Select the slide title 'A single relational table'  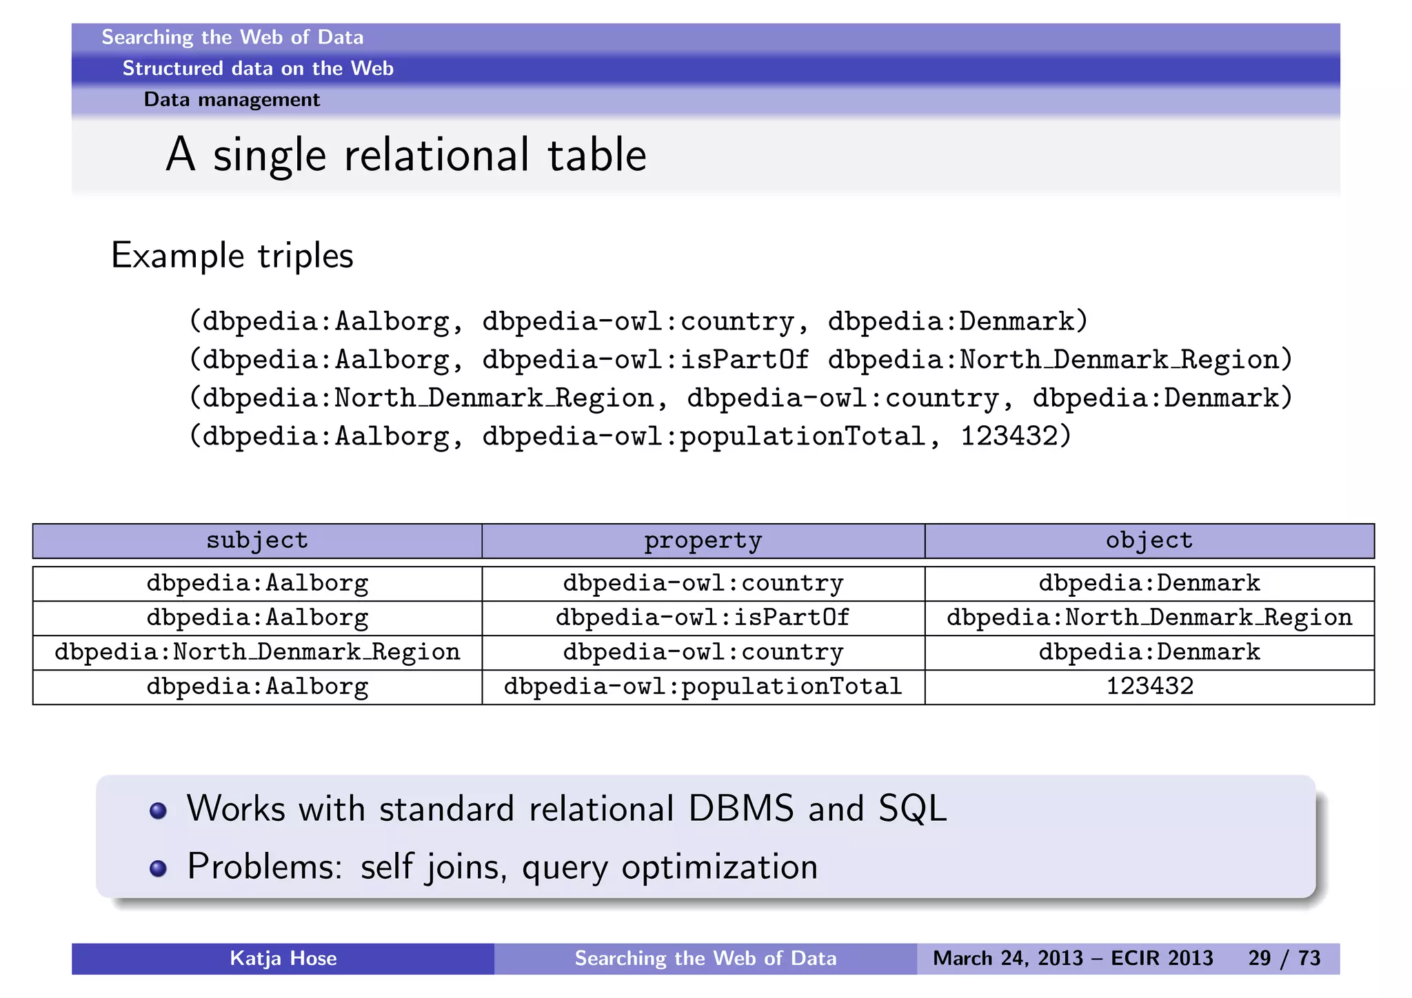coord(406,155)
